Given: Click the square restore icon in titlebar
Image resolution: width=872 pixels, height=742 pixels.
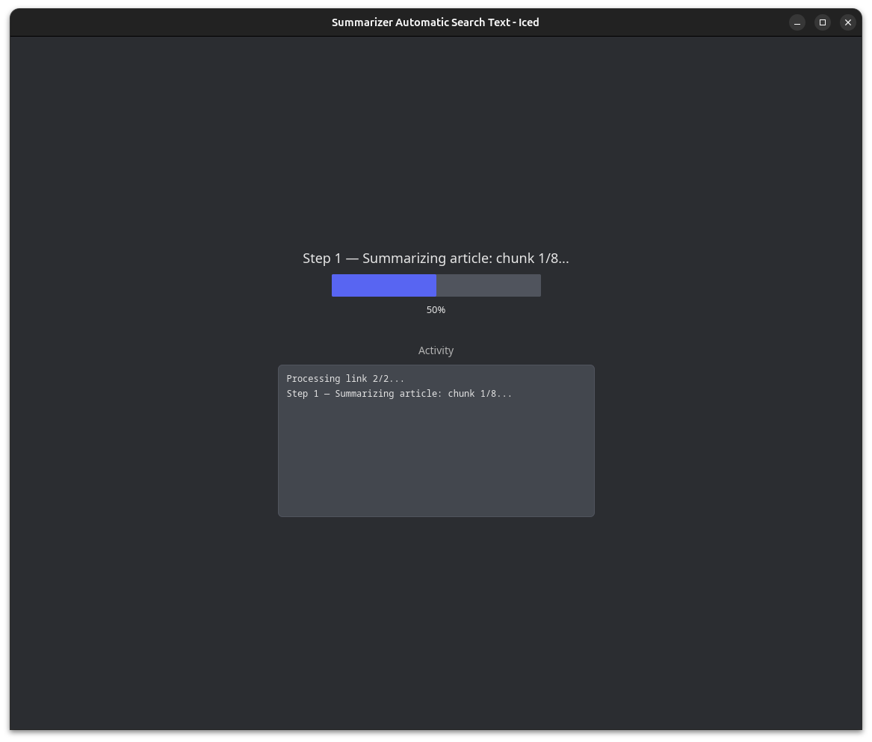Looking at the screenshot, I should pos(823,22).
